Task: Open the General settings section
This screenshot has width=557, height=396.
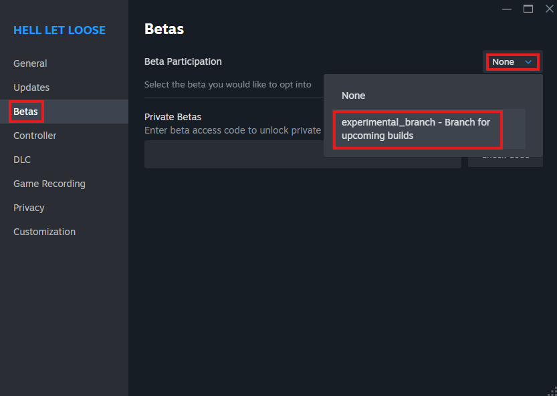Action: click(x=30, y=63)
